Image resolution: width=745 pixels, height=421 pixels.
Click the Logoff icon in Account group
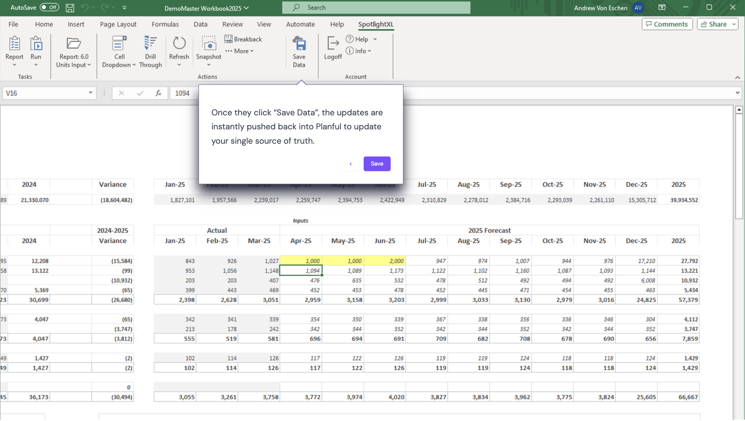332,44
